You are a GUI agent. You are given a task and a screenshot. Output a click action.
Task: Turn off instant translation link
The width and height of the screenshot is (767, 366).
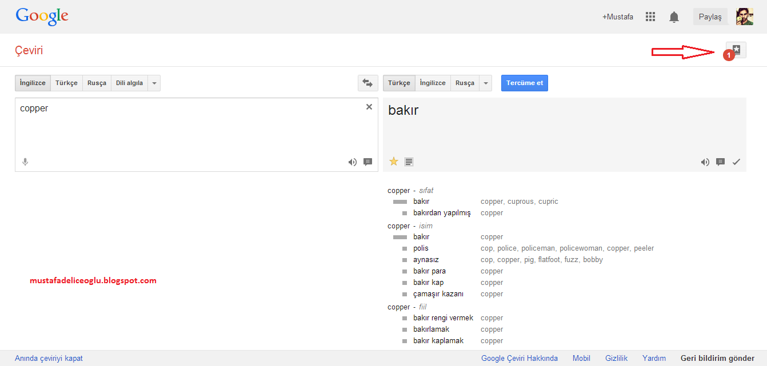[49, 359]
